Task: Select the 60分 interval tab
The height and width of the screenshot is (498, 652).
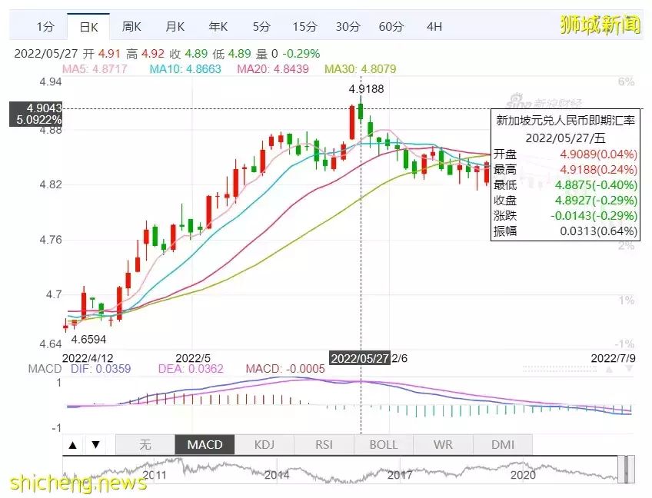Action: pyautogui.click(x=391, y=27)
